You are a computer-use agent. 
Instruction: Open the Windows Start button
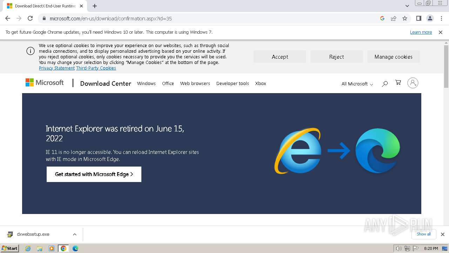(x=10, y=248)
